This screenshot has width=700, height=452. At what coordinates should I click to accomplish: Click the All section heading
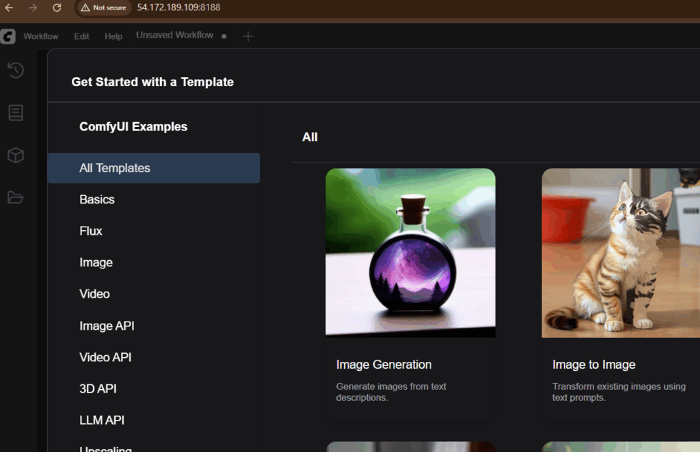(x=310, y=137)
